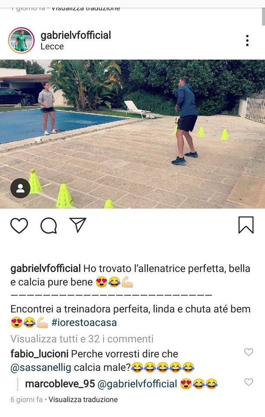Screen dimensions: 265x417
Task: Like fabio_lucioni's comment heart
Action: tap(248, 352)
